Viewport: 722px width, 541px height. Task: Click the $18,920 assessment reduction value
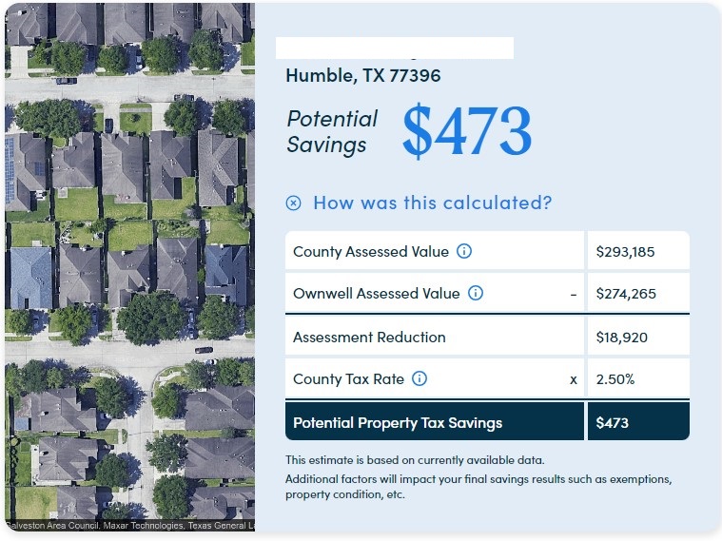(x=622, y=337)
